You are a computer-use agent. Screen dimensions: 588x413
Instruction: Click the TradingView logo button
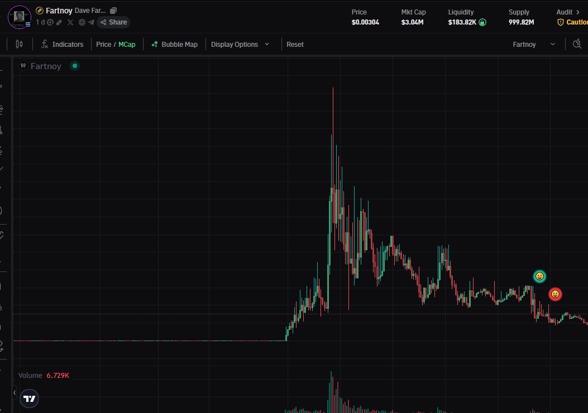pyautogui.click(x=29, y=399)
